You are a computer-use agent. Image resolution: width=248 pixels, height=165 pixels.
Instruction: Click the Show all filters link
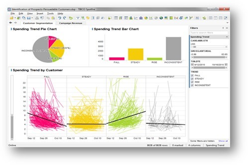tap(223, 141)
